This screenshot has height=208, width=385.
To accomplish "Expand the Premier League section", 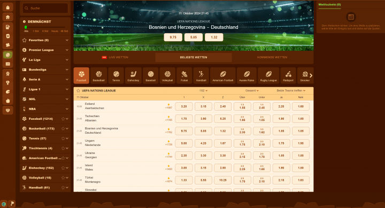I will pos(45,50).
